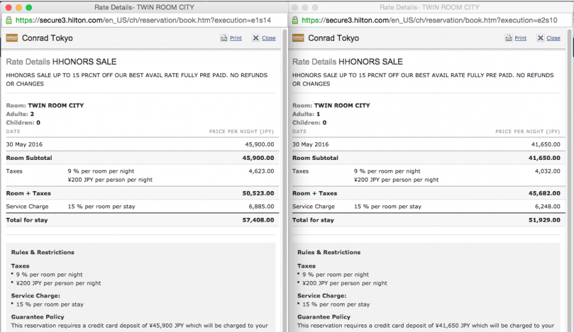Click the green padlock in the e1s14 address bar

pyautogui.click(x=9, y=20)
